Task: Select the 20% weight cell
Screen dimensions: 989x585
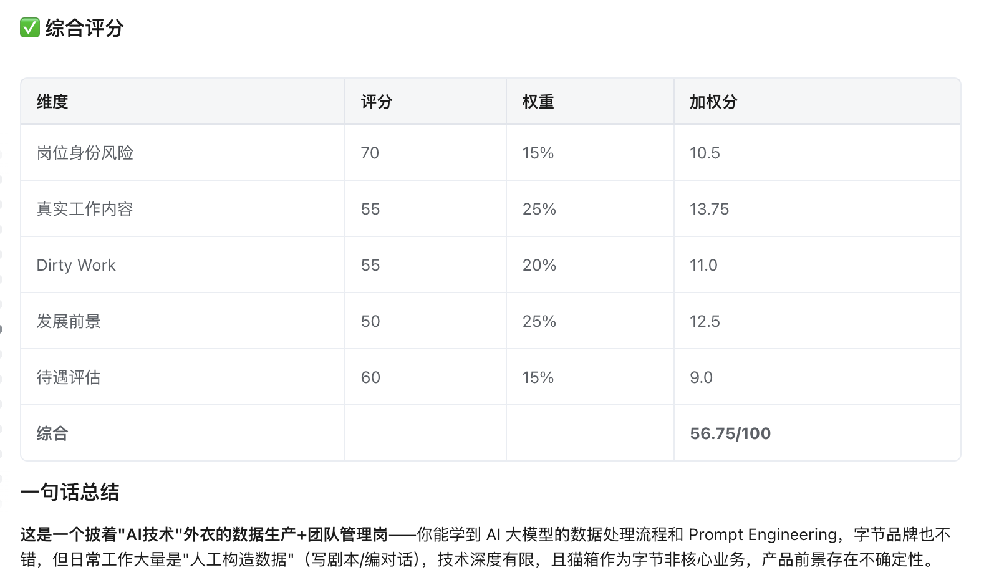Action: (x=539, y=265)
